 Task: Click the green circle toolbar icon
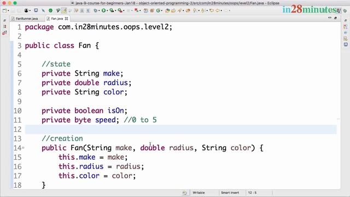pyautogui.click(x=51, y=10)
